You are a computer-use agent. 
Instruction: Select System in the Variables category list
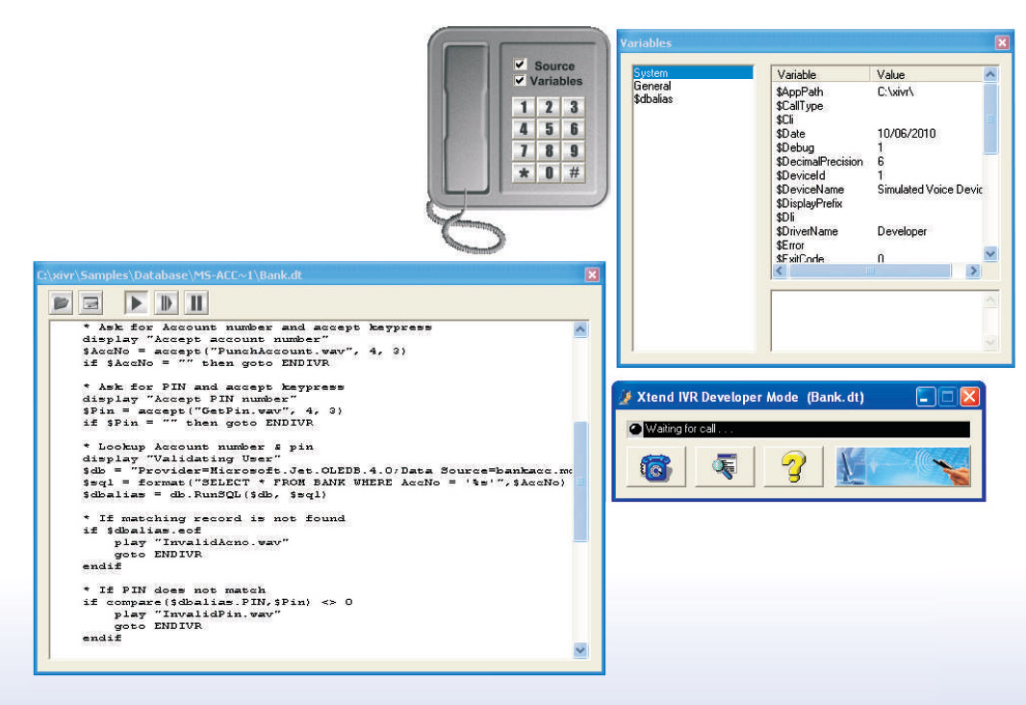click(651, 73)
